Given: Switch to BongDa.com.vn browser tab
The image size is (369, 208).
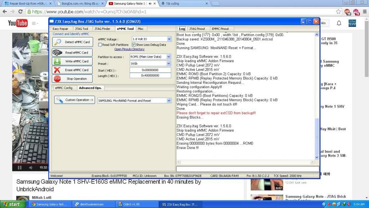Looking at the screenshot, I should [80, 4].
